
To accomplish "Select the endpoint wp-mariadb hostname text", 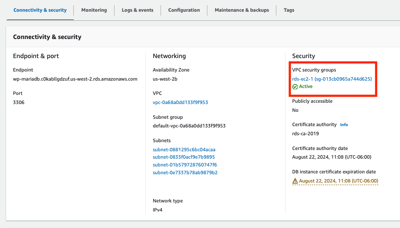I will point(75,79).
